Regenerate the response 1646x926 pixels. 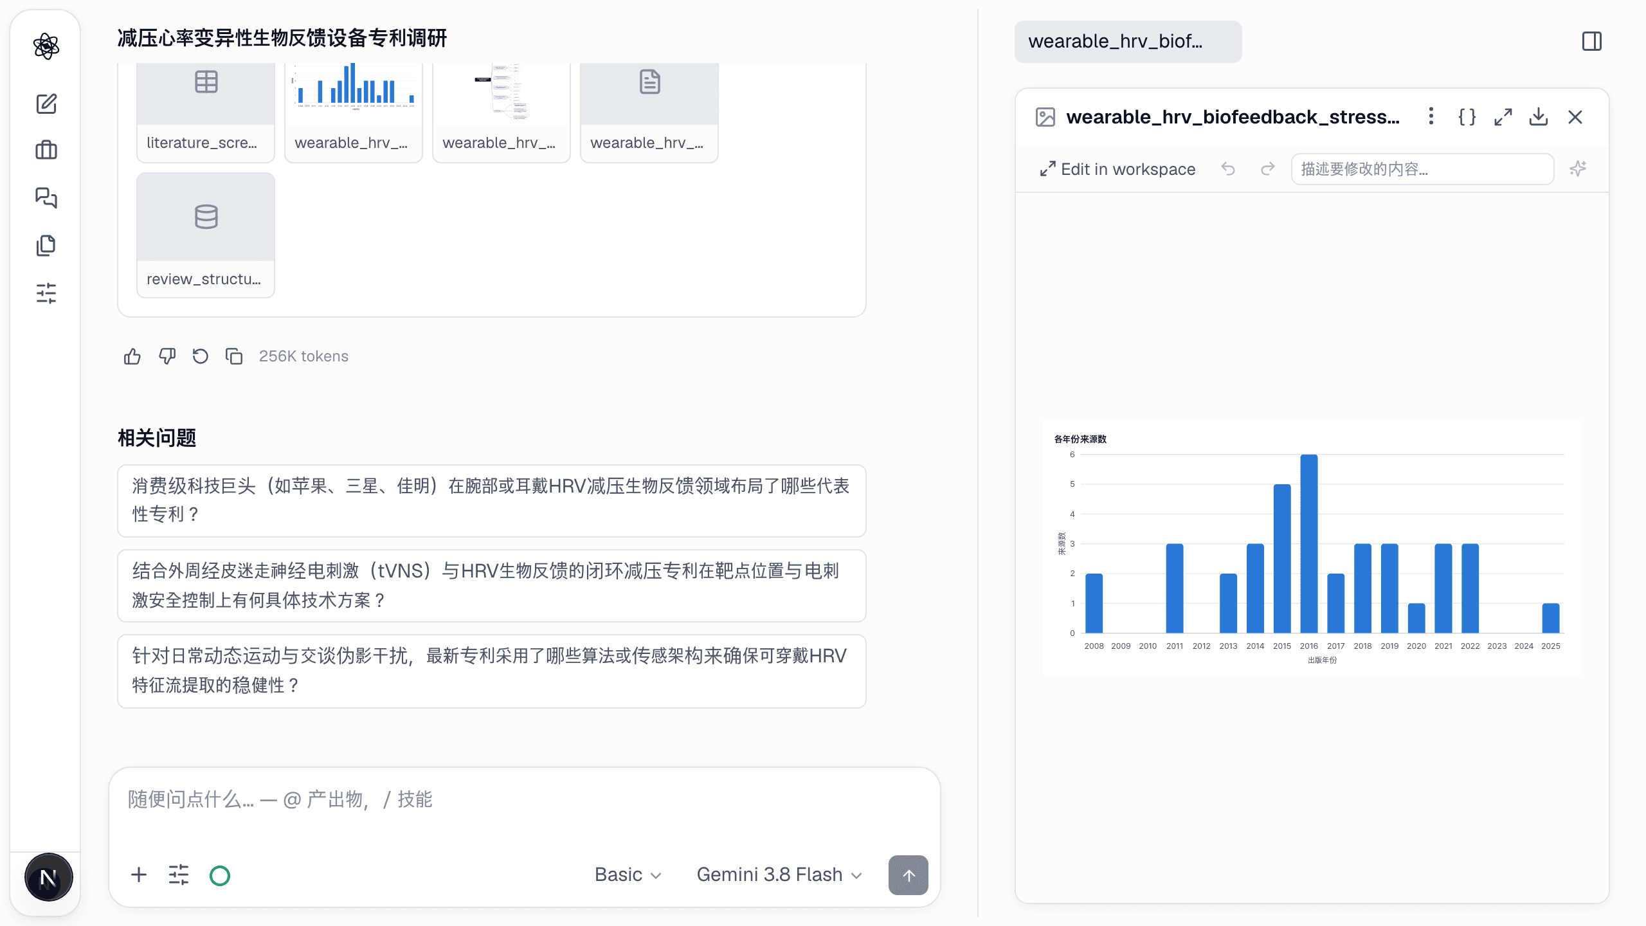coord(201,356)
